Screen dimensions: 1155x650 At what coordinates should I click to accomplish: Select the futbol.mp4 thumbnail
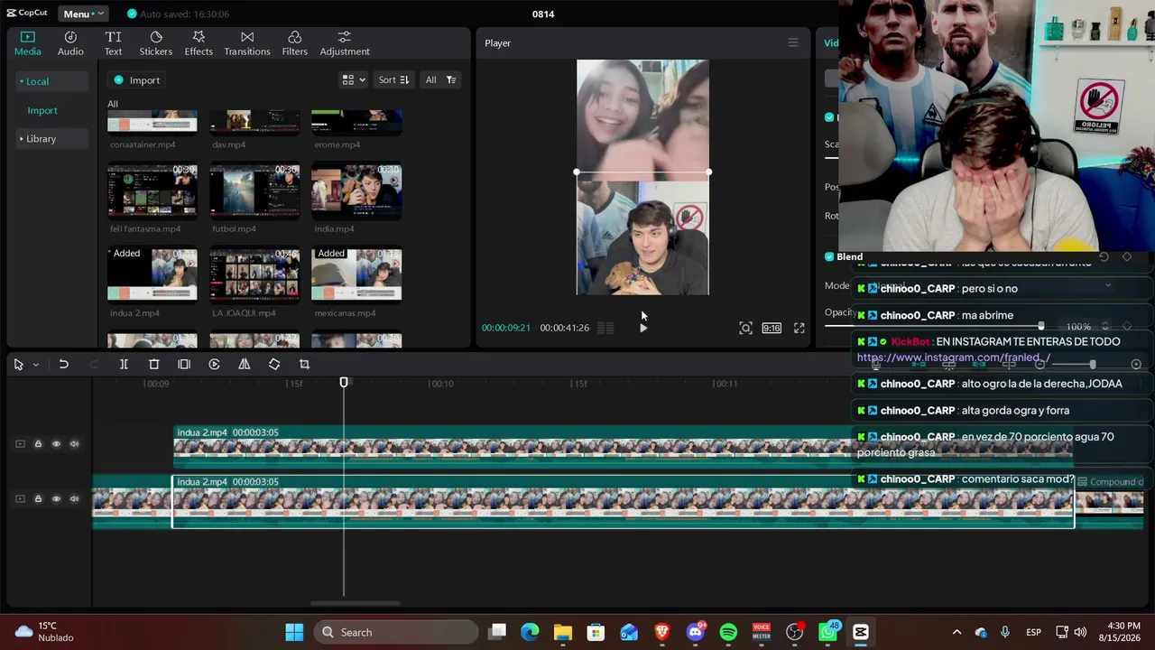point(254,190)
